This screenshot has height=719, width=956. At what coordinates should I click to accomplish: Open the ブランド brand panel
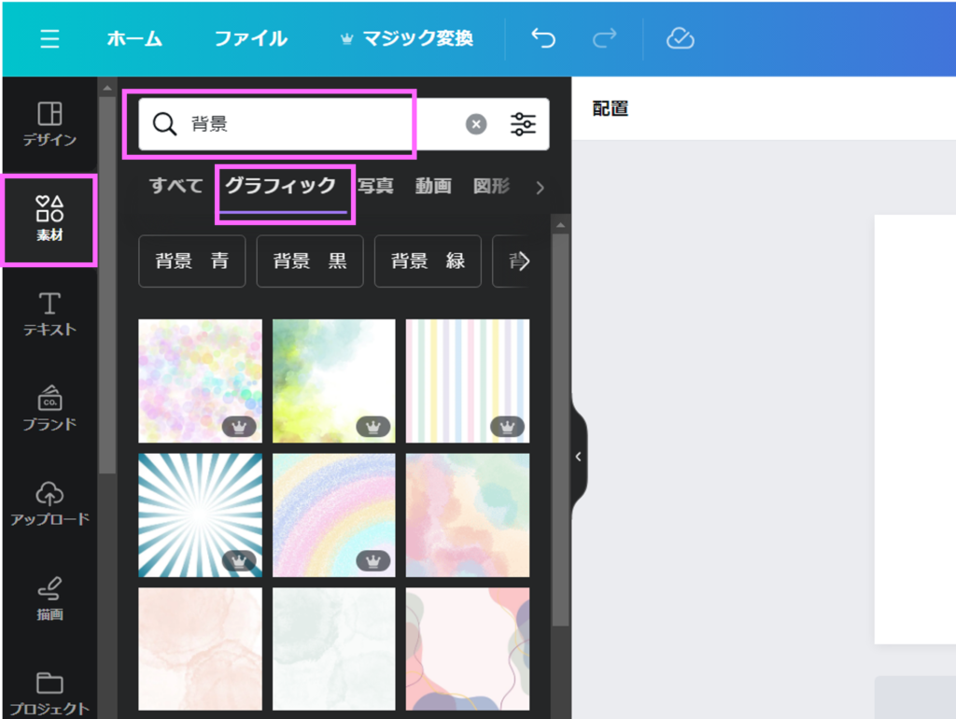click(x=49, y=408)
